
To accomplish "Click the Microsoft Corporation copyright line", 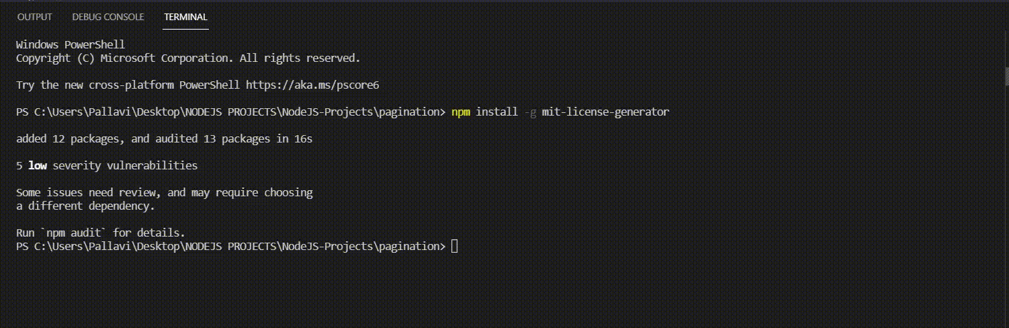I will pos(188,58).
